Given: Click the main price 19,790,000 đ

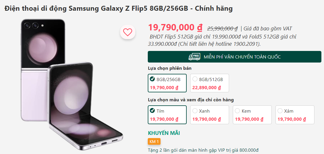Looking at the screenshot, I should tap(175, 27).
